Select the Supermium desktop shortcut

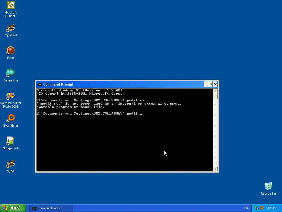pos(10,75)
